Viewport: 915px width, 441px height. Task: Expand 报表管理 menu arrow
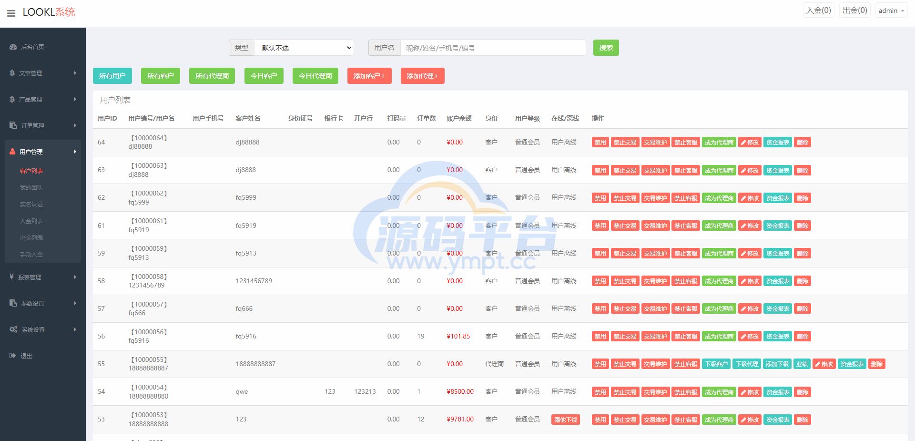[x=75, y=277]
